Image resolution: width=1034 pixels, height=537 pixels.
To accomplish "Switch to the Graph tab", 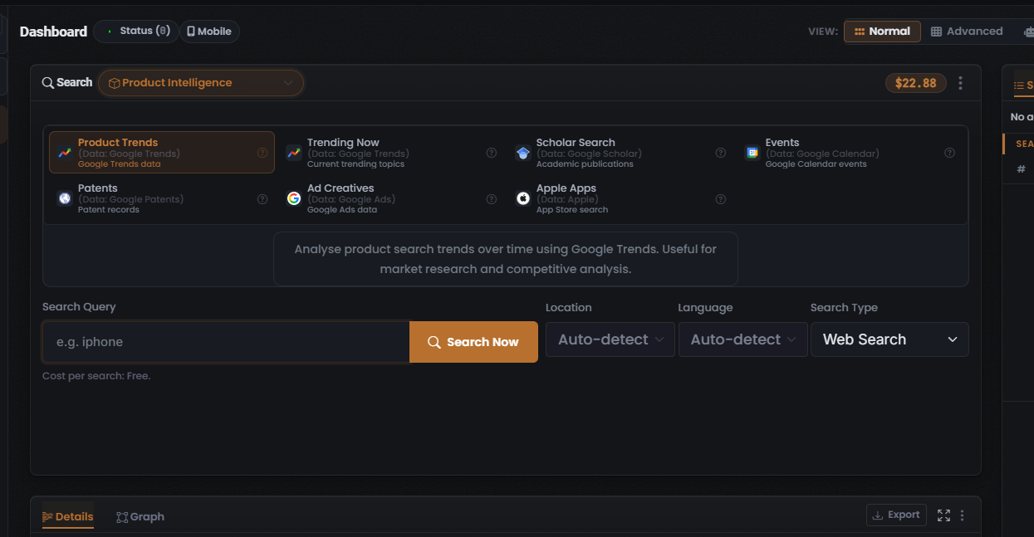I will 140,516.
